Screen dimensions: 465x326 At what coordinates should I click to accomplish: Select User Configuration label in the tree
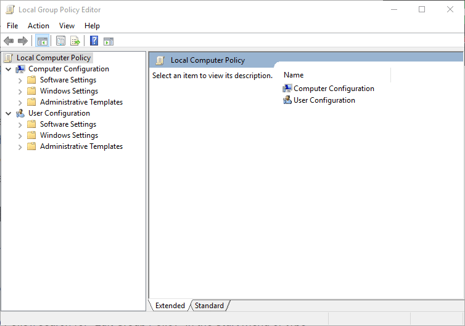(x=59, y=113)
